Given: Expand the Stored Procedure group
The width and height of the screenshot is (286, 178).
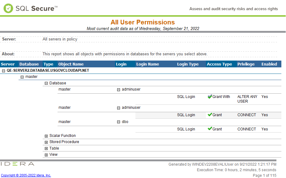Looking at the screenshot, I should (46, 142).
